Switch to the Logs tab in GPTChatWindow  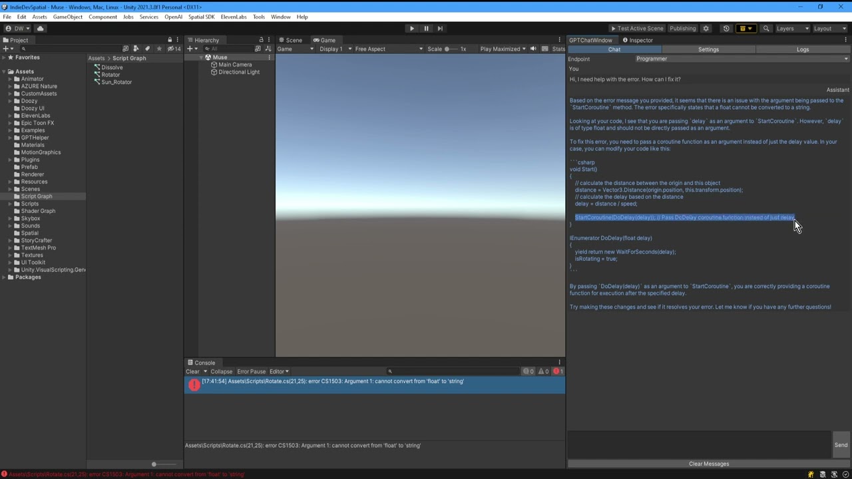pos(803,49)
